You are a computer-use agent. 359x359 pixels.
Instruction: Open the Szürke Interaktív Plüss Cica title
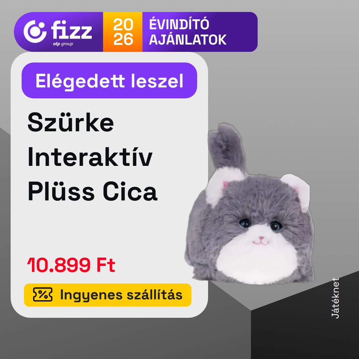click(x=92, y=157)
